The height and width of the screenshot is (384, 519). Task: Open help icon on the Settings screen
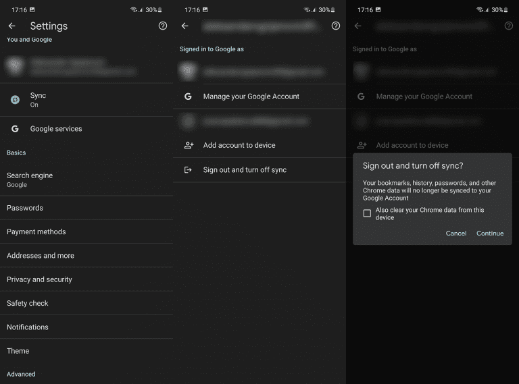click(162, 26)
